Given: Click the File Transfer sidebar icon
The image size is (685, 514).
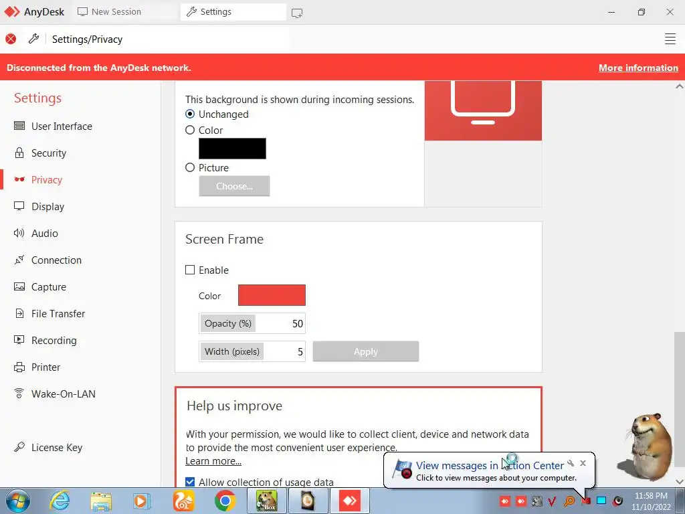Looking at the screenshot, I should [x=19, y=313].
